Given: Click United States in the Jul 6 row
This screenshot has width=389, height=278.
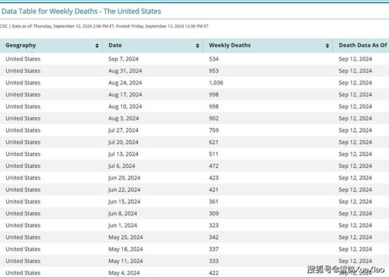Looking at the screenshot, I should coord(23,166).
